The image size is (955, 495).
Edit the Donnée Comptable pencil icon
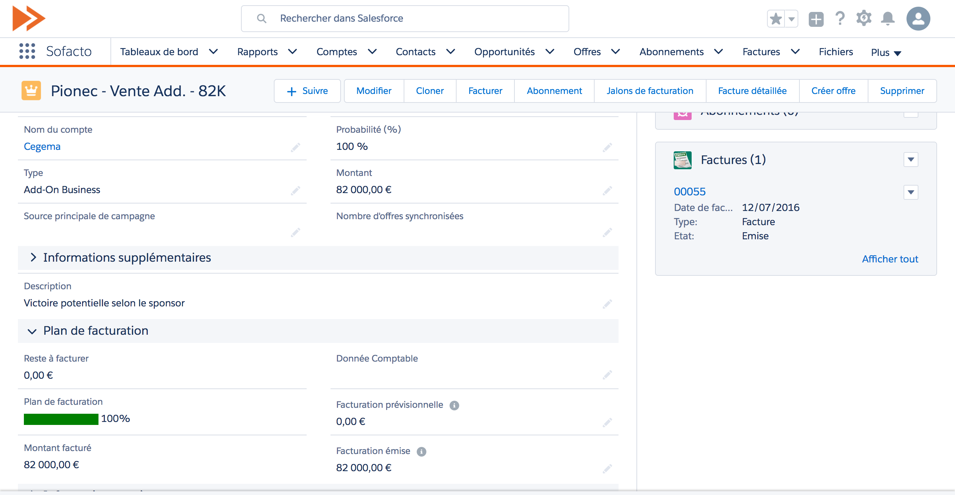607,375
